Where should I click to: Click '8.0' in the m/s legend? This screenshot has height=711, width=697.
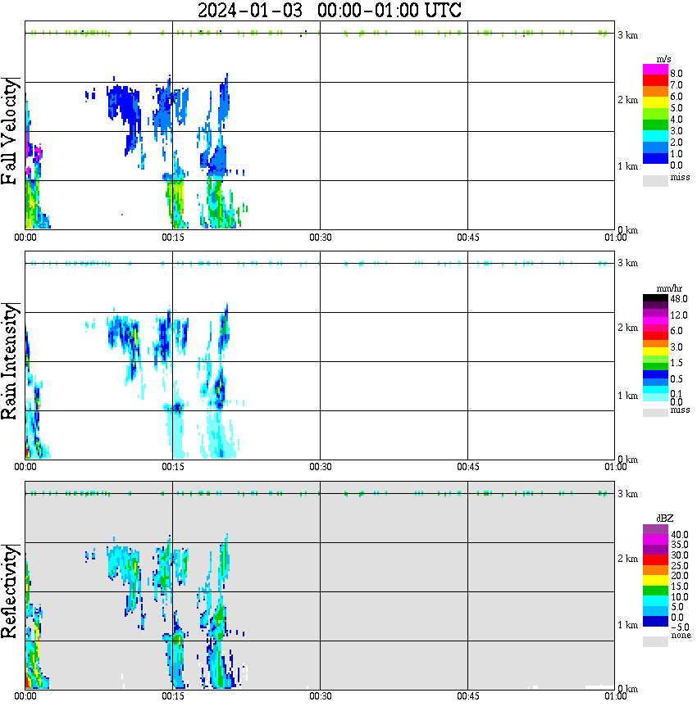(x=676, y=74)
